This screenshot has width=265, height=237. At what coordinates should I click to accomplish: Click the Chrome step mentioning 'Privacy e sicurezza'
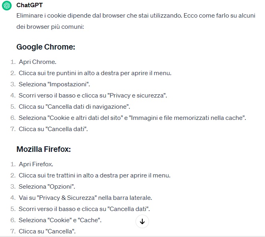point(93,96)
